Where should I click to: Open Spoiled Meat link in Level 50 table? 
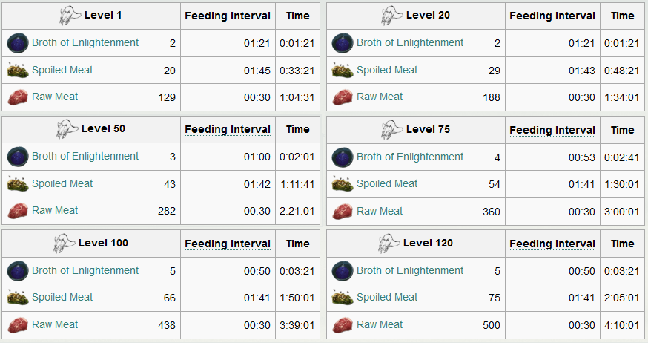(62, 183)
